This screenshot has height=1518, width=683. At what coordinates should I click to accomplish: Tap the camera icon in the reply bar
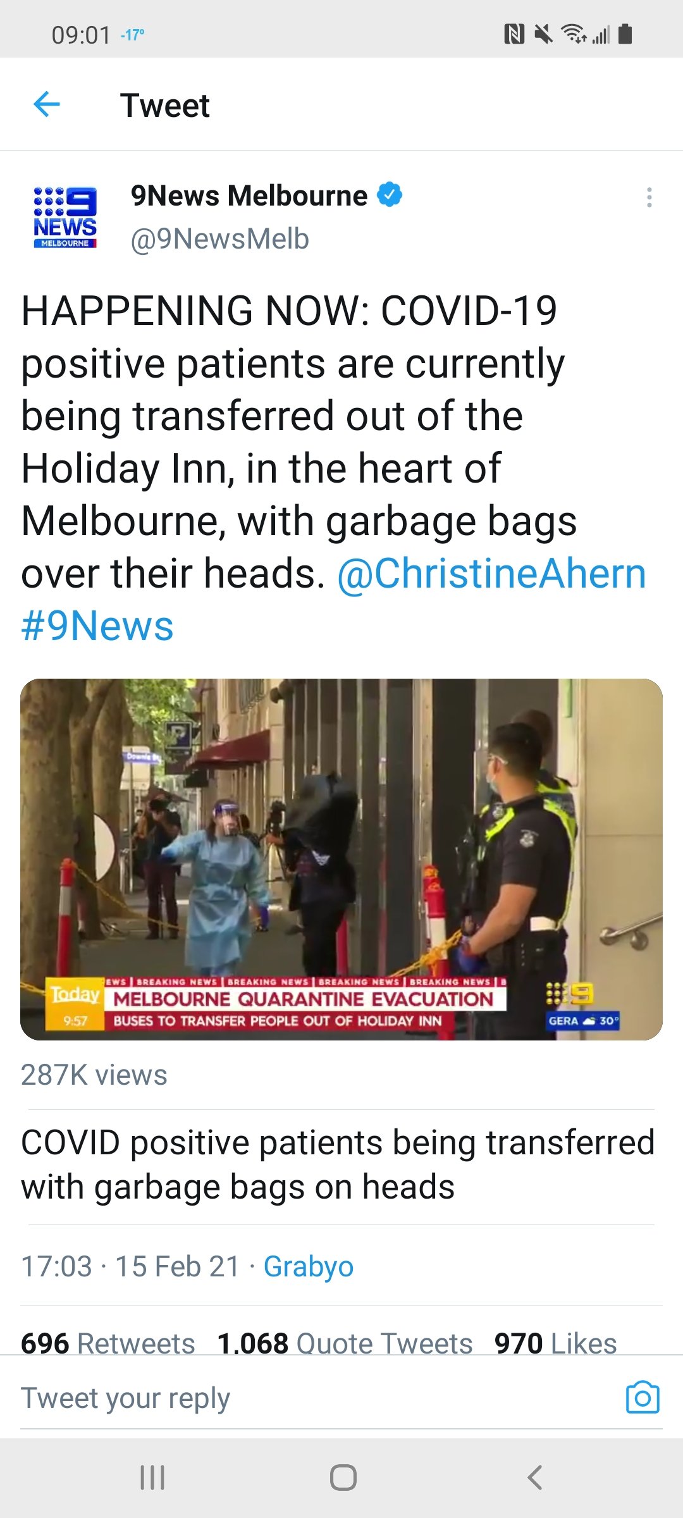[x=643, y=1397]
